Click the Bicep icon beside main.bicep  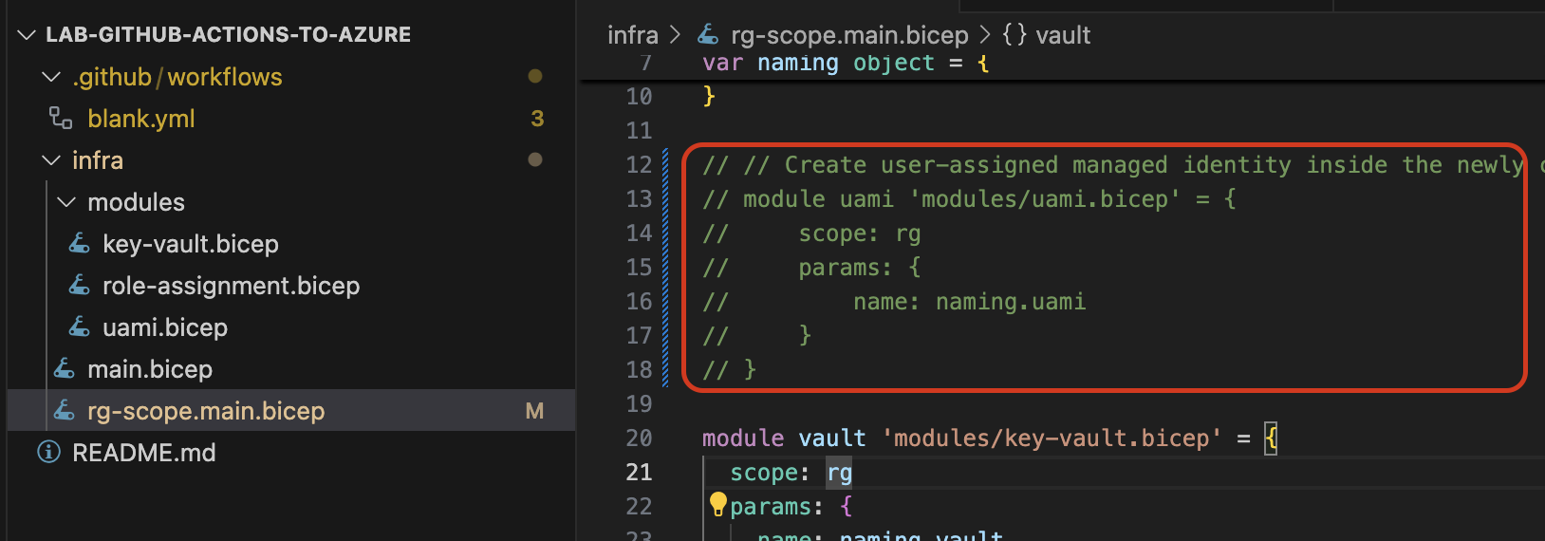coord(65,369)
